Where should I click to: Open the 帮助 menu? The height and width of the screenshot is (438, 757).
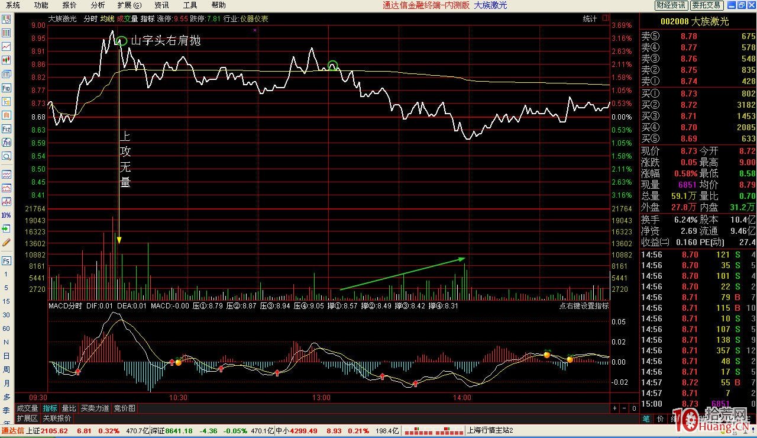tap(218, 5)
